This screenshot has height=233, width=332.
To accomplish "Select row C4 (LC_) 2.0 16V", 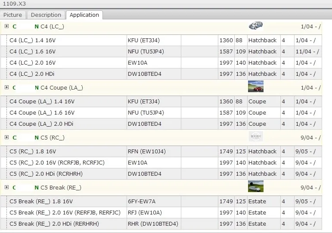I will point(161,63).
